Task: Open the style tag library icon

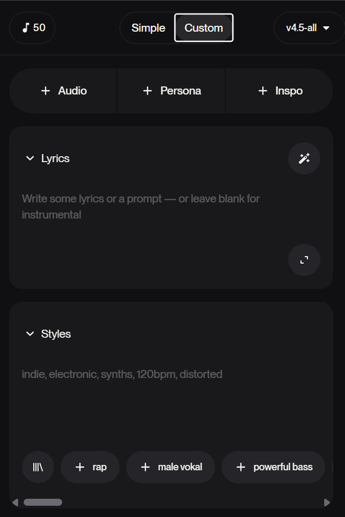Action: 38,467
